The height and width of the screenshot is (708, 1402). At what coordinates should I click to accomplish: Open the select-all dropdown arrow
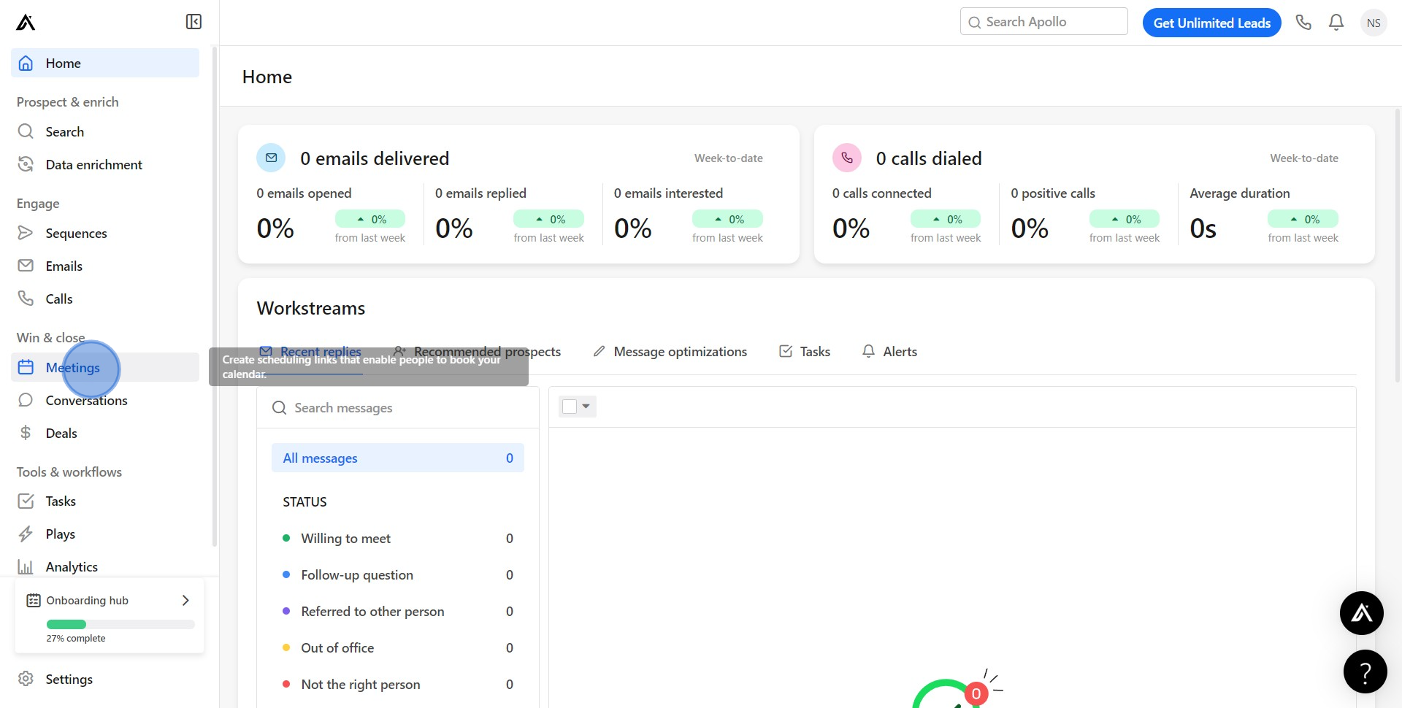[586, 406]
